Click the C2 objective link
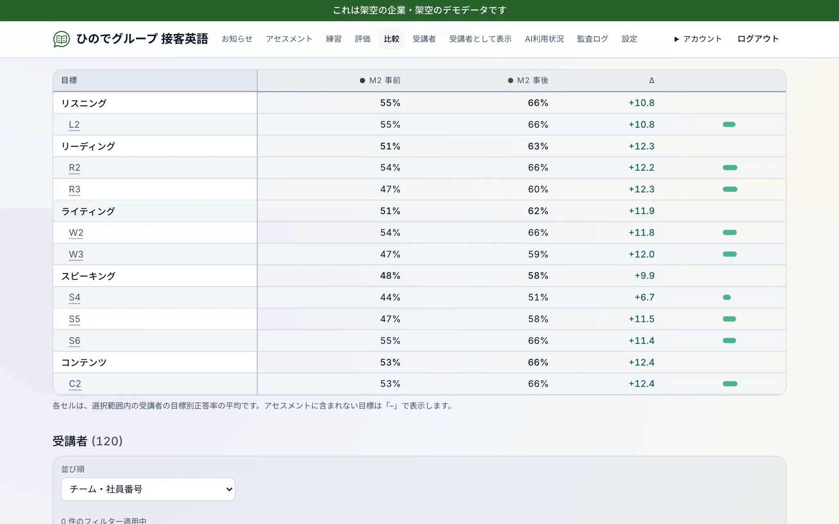The image size is (839, 524). pos(75,384)
